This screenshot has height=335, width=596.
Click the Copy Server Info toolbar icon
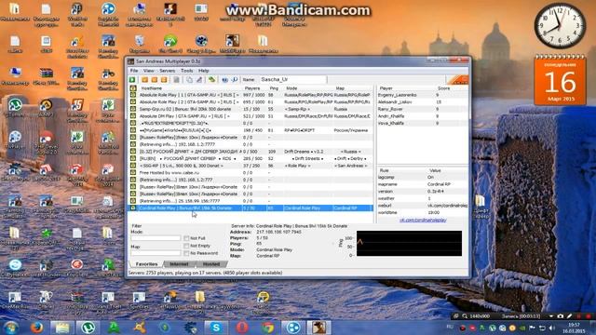pos(189,80)
